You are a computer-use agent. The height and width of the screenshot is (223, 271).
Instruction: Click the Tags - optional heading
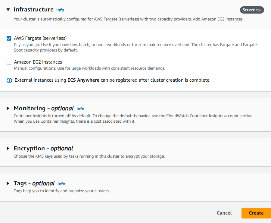click(34, 184)
